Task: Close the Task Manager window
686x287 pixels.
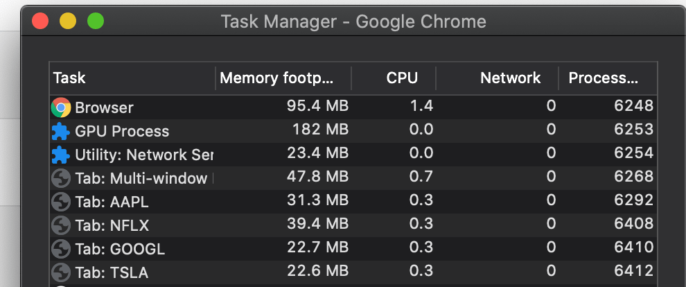Action: [x=40, y=21]
